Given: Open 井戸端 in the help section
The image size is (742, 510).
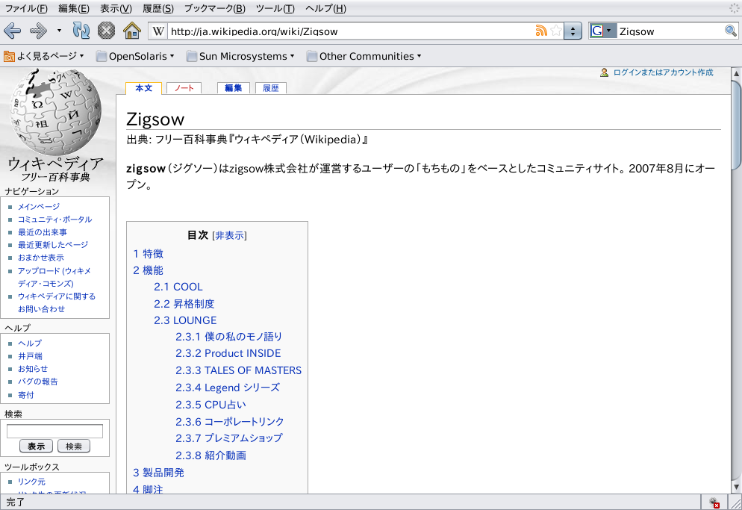Looking at the screenshot, I should [30, 356].
